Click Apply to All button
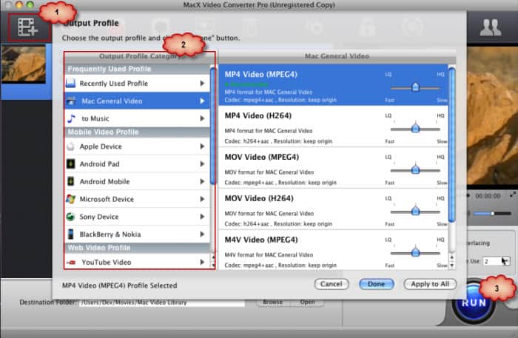Viewport: 518px width, 338px height. tap(430, 284)
